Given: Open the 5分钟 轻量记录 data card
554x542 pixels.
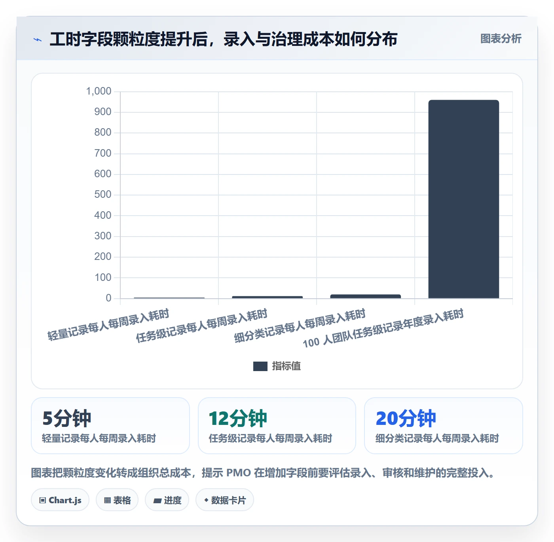Looking at the screenshot, I should click(x=110, y=426).
